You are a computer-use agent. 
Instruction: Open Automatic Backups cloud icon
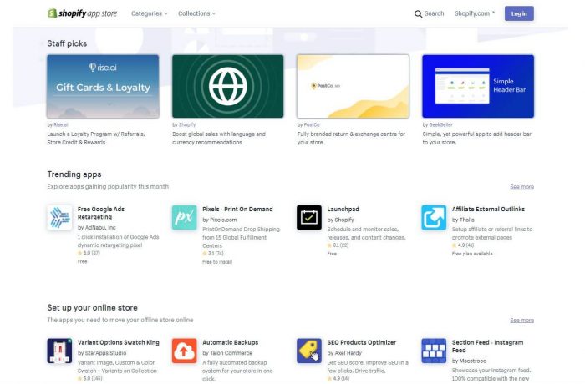(x=185, y=351)
